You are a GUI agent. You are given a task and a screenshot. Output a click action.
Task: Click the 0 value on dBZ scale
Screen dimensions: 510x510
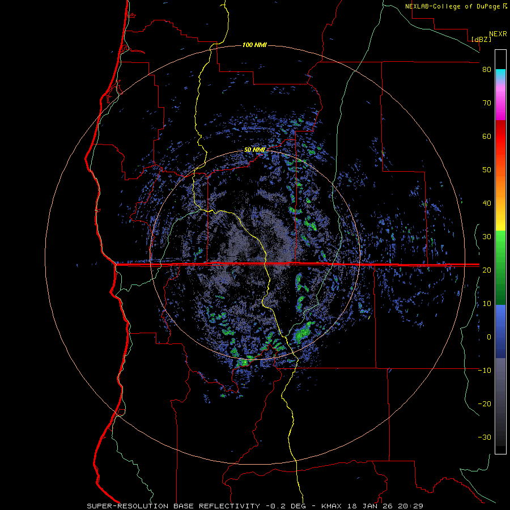click(x=489, y=337)
